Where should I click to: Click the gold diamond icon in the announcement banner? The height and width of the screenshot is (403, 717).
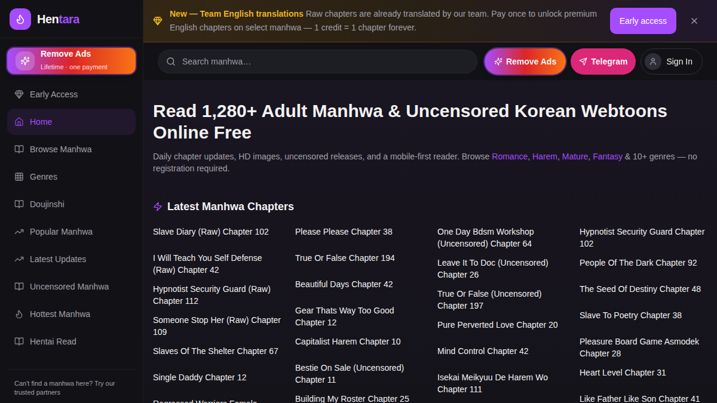tap(158, 21)
